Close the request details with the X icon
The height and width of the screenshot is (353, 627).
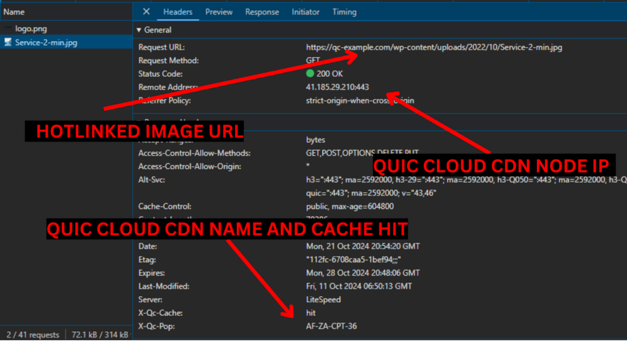(145, 12)
